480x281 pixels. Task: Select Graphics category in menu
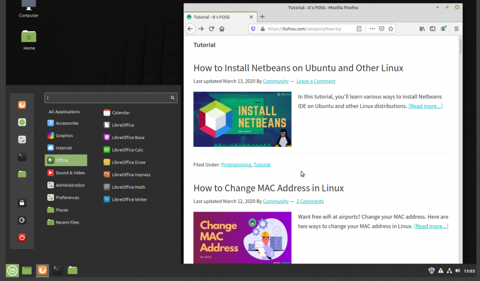pos(66,135)
